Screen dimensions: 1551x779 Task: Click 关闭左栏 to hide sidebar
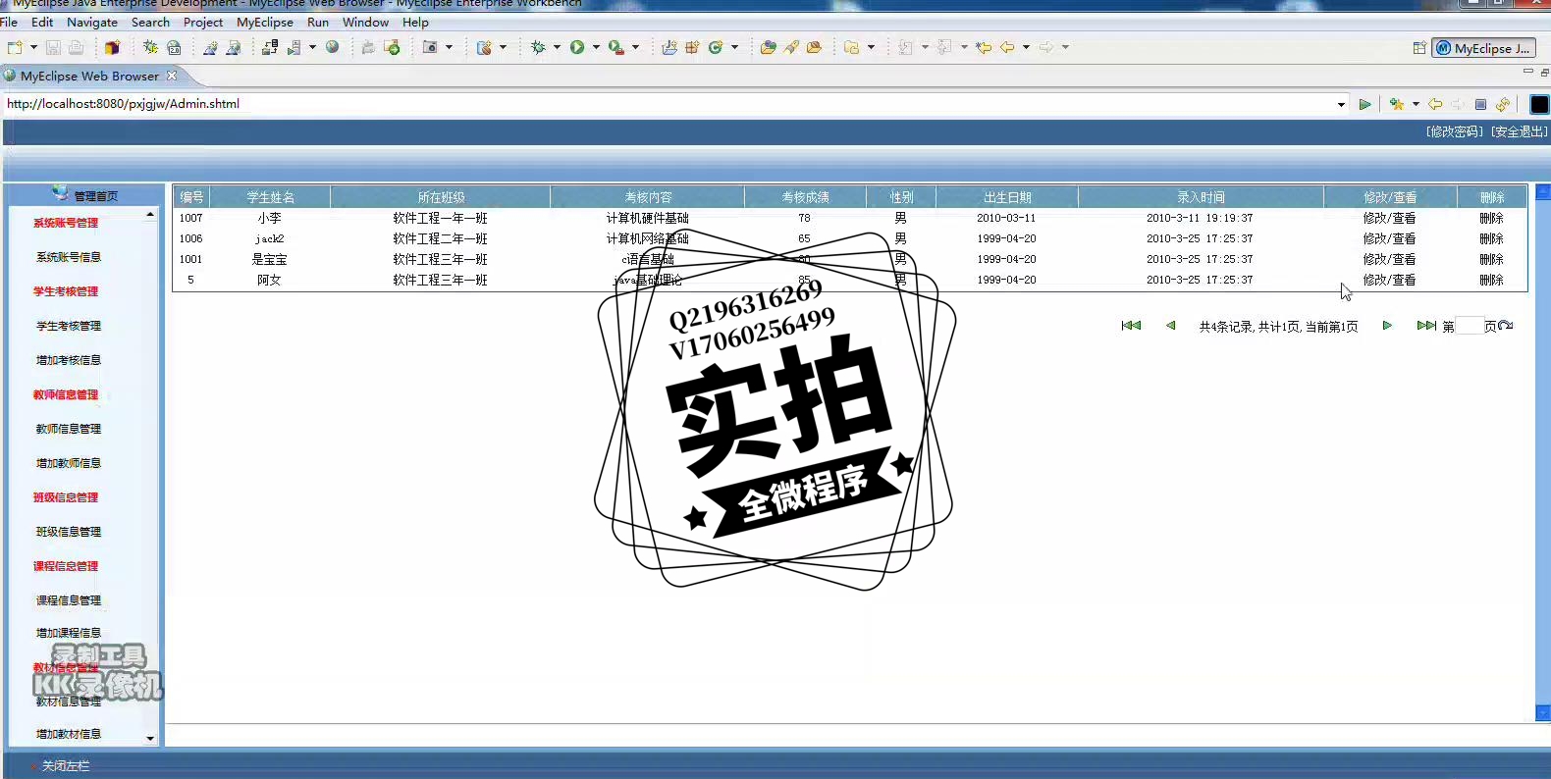[66, 765]
